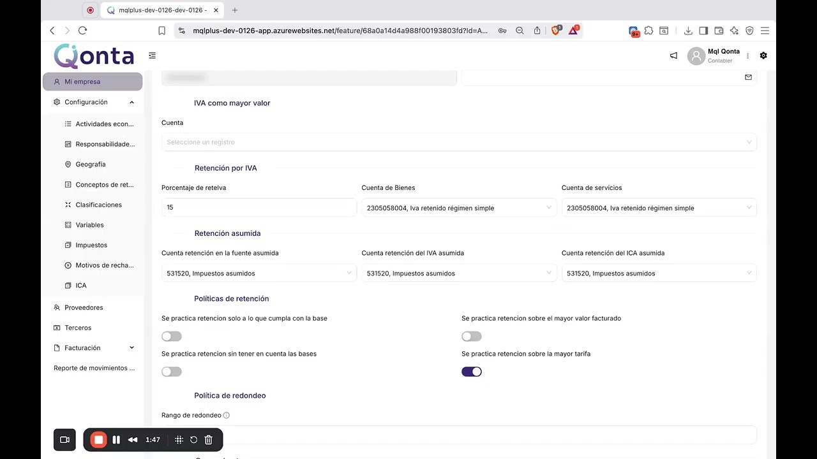Restart the recording with the circular arrow
This screenshot has width=817, height=459.
pyautogui.click(x=193, y=440)
